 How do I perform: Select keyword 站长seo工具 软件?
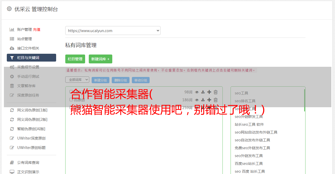point(249,124)
